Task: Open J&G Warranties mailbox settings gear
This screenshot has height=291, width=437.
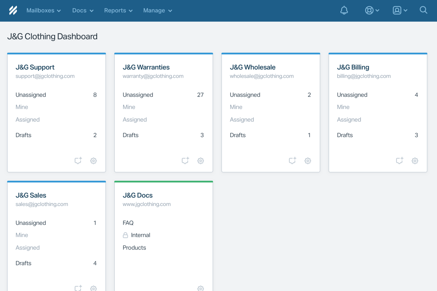Action: click(200, 161)
